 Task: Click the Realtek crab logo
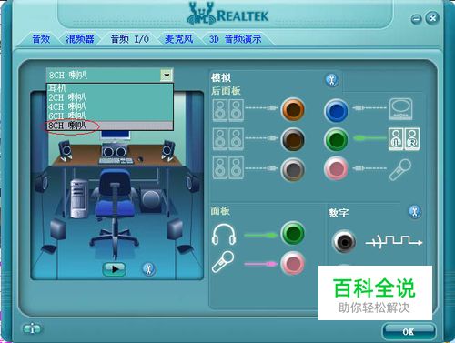click(201, 14)
